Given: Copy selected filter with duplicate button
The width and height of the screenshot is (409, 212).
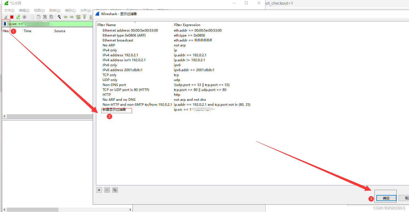Looking at the screenshot, I should click(x=115, y=190).
